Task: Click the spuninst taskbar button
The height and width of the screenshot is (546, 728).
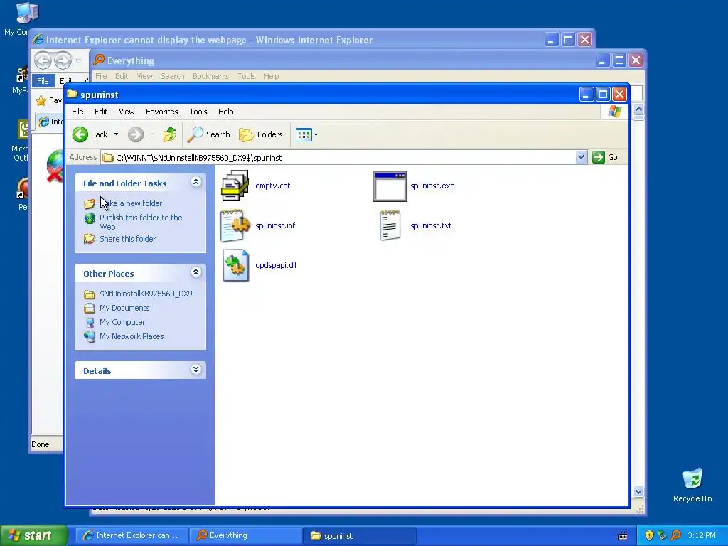Action: pos(360,536)
